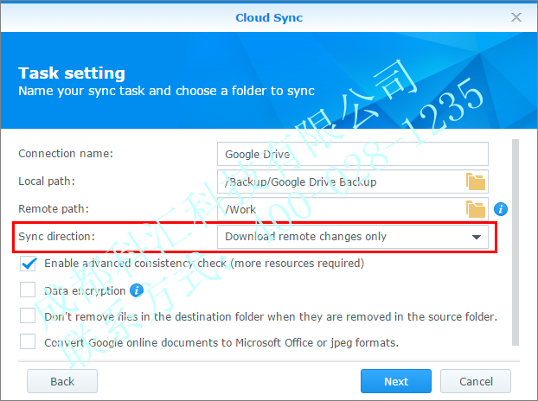The image size is (538, 401).
Task: Go Back to previous step
Action: pyautogui.click(x=62, y=381)
